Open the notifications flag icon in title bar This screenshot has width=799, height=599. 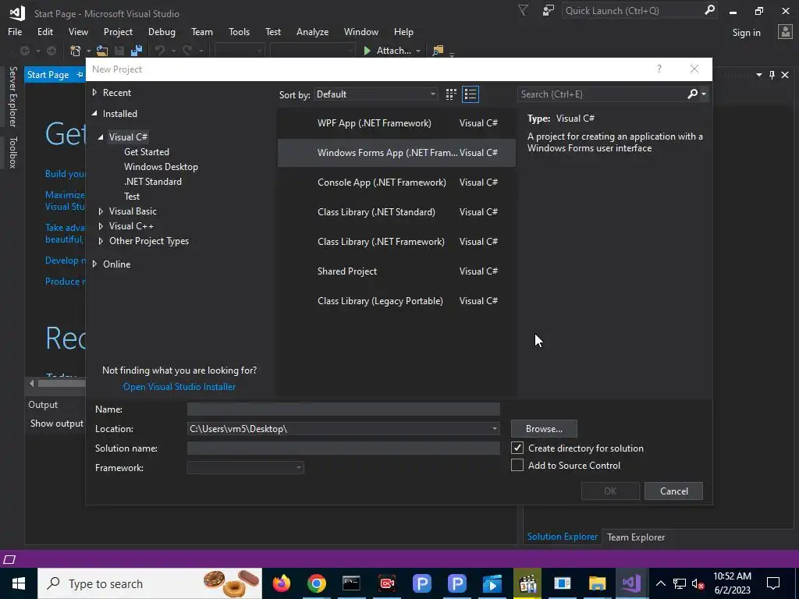tap(523, 11)
